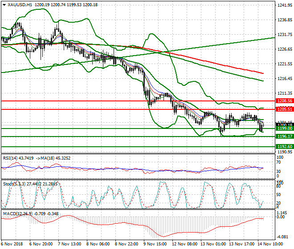This screenshot has width=294, height=249.
Task: Click the 1236.85 price axis value
Action: coord(285,20)
